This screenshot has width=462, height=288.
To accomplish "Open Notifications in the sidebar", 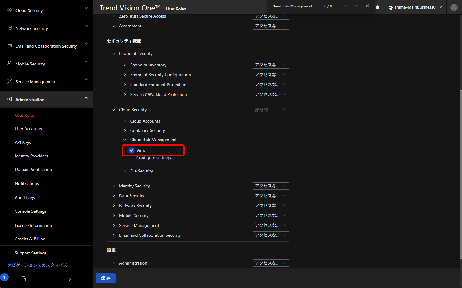I will point(27,183).
